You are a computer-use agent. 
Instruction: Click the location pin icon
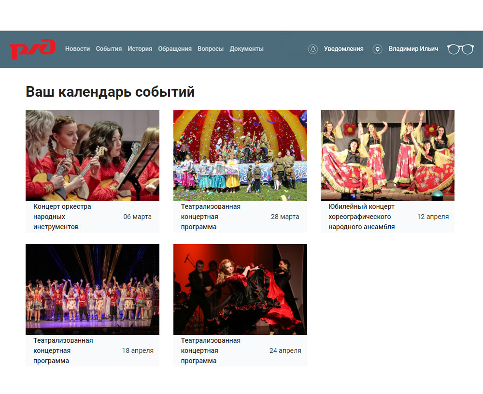[377, 49]
